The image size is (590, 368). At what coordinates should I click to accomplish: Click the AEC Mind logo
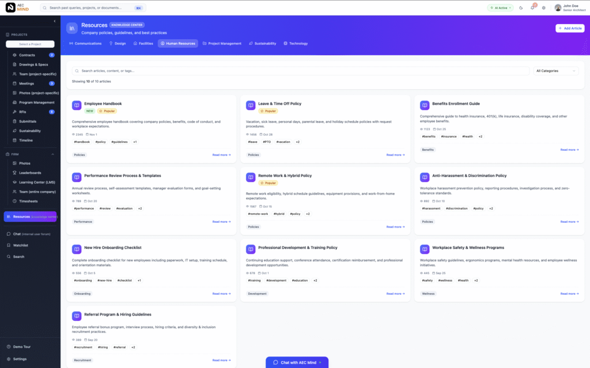tap(16, 8)
